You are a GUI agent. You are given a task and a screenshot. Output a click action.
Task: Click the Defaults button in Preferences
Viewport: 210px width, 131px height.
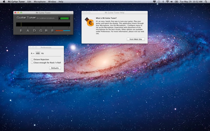click(x=55, y=68)
